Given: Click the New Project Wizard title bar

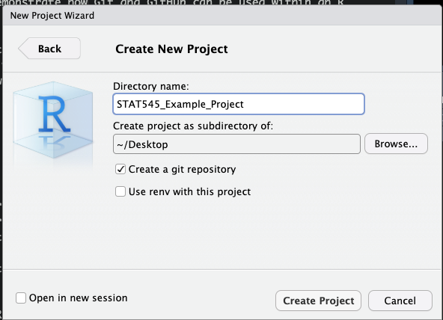Looking at the screenshot, I should pyautogui.click(x=221, y=15).
